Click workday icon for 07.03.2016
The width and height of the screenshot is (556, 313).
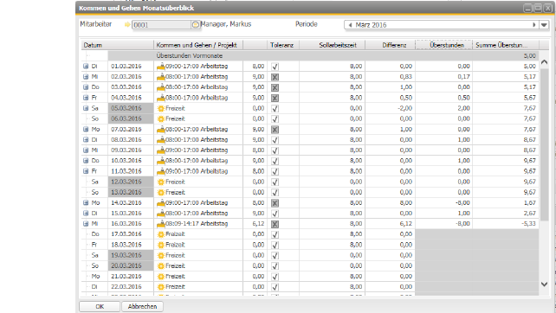coord(161,129)
